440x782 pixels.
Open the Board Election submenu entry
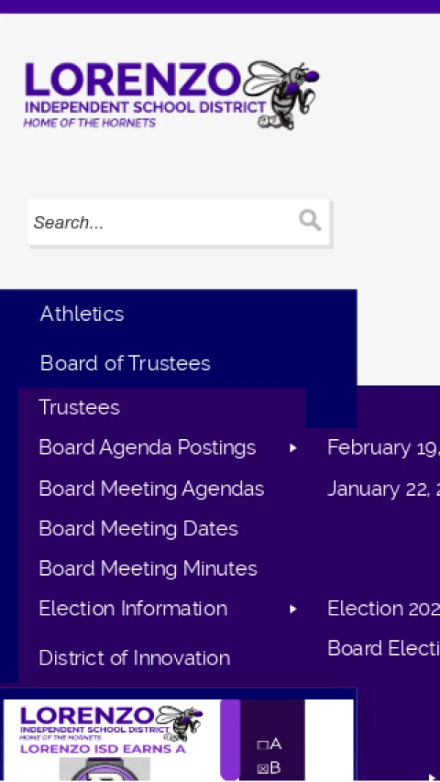click(x=383, y=648)
